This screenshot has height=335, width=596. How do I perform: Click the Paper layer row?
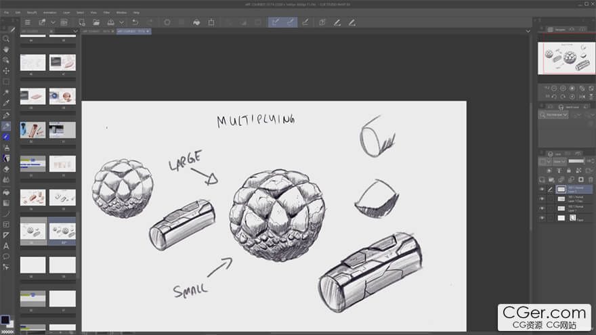[566, 218]
